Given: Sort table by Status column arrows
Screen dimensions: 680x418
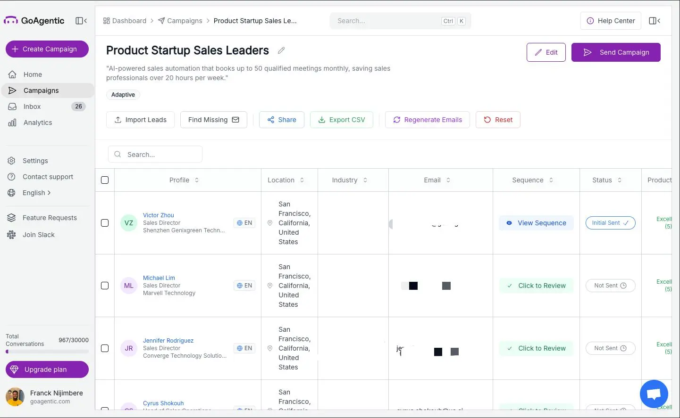Looking at the screenshot, I should tap(620, 180).
